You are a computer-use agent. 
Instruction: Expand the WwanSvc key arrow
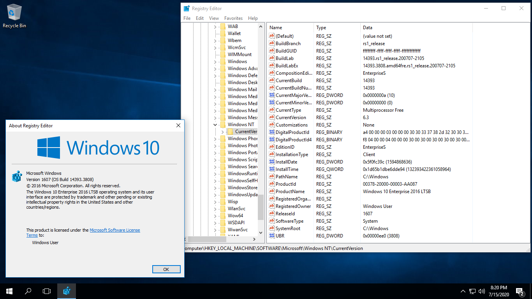point(215,230)
